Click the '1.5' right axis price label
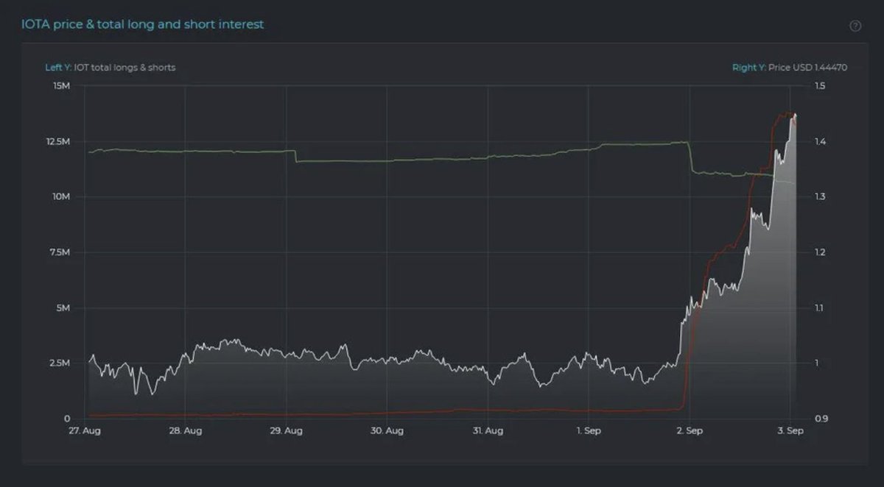The image size is (884, 487). point(820,86)
